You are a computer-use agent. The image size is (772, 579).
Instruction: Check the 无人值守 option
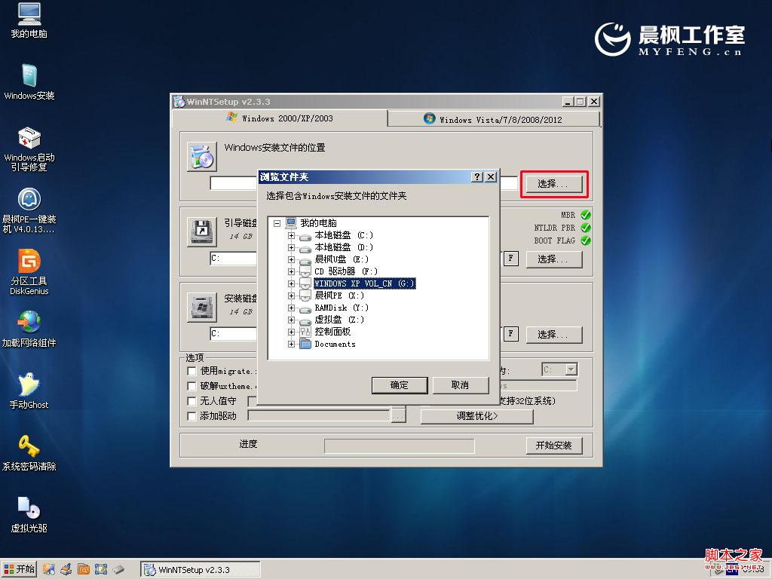(192, 401)
